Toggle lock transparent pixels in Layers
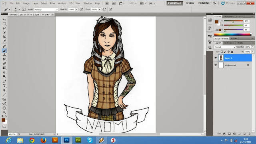This screenshot has height=144, width=256. point(222,52)
